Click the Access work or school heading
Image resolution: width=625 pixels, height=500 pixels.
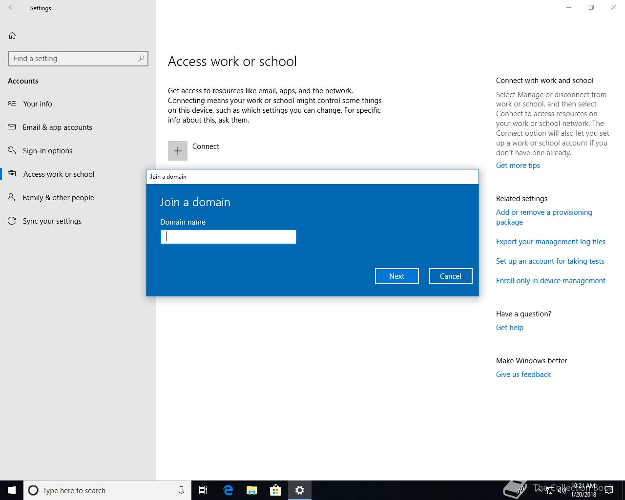[232, 62]
